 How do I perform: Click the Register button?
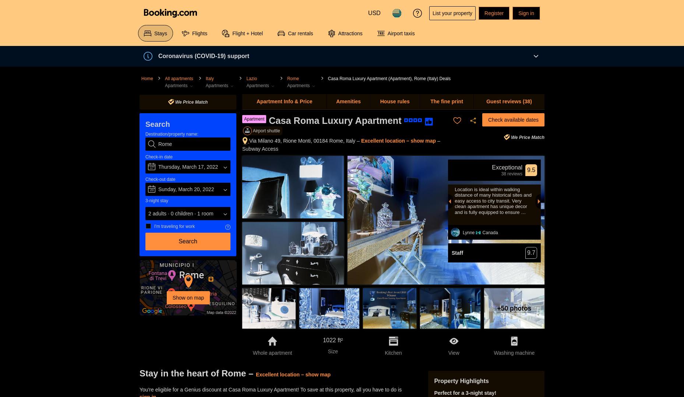[x=494, y=13]
